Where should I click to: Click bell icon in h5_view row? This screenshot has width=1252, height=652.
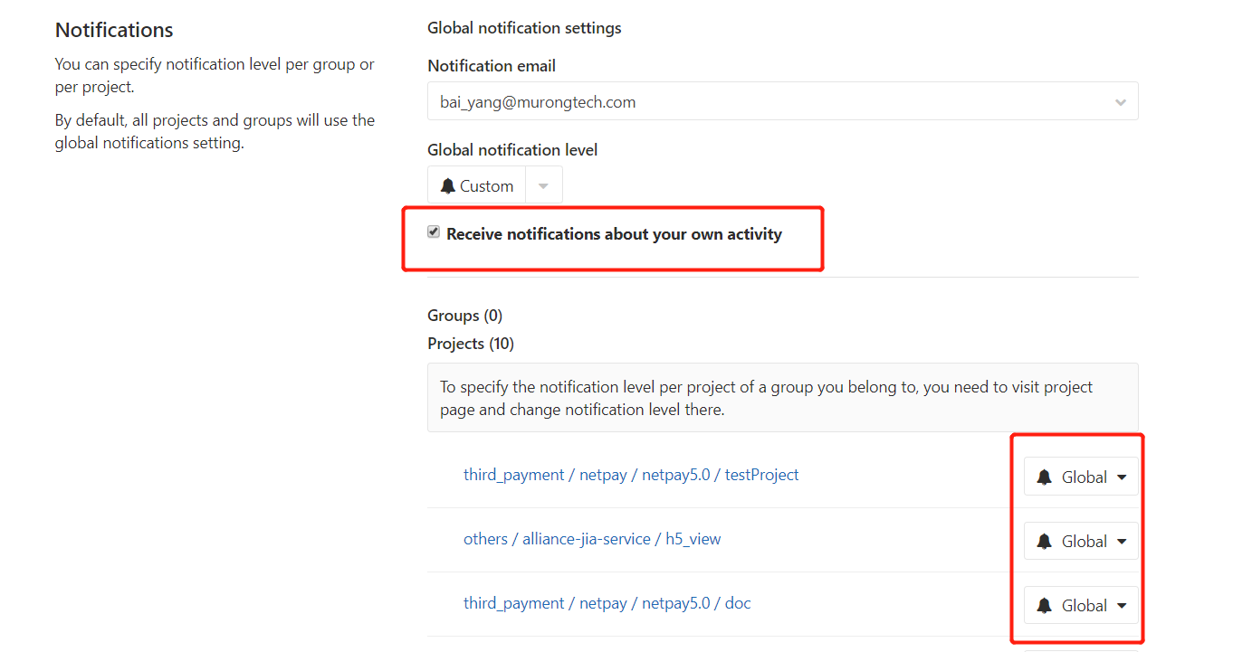(1045, 541)
